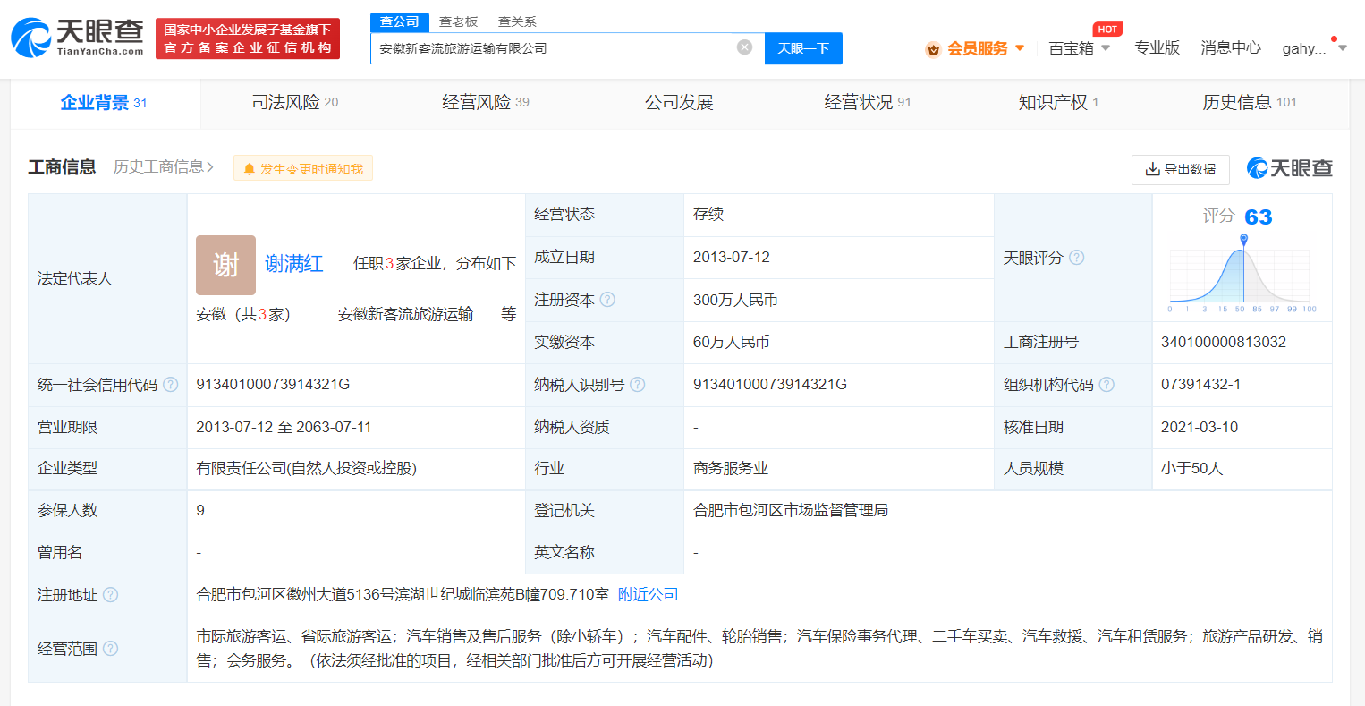Image resolution: width=1365 pixels, height=706 pixels.
Task: Click the crown icon beside 会员服务
Action: [932, 47]
